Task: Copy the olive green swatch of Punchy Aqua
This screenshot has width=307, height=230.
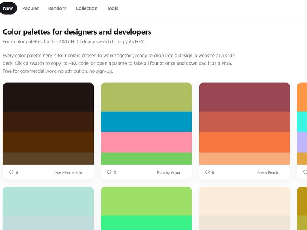Action: click(146, 97)
